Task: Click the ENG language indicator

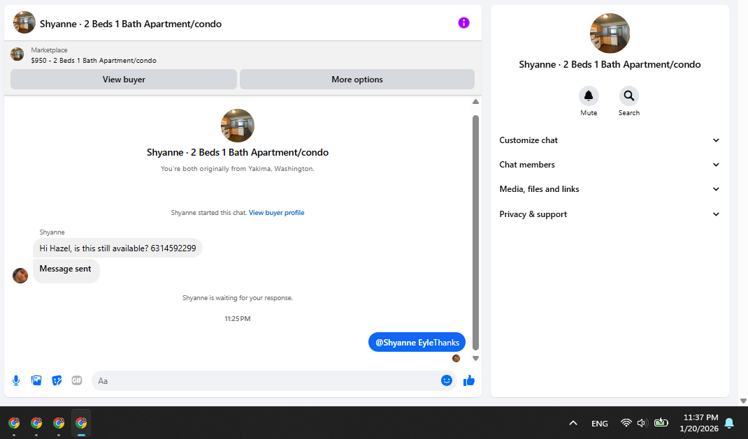Action: tap(600, 423)
